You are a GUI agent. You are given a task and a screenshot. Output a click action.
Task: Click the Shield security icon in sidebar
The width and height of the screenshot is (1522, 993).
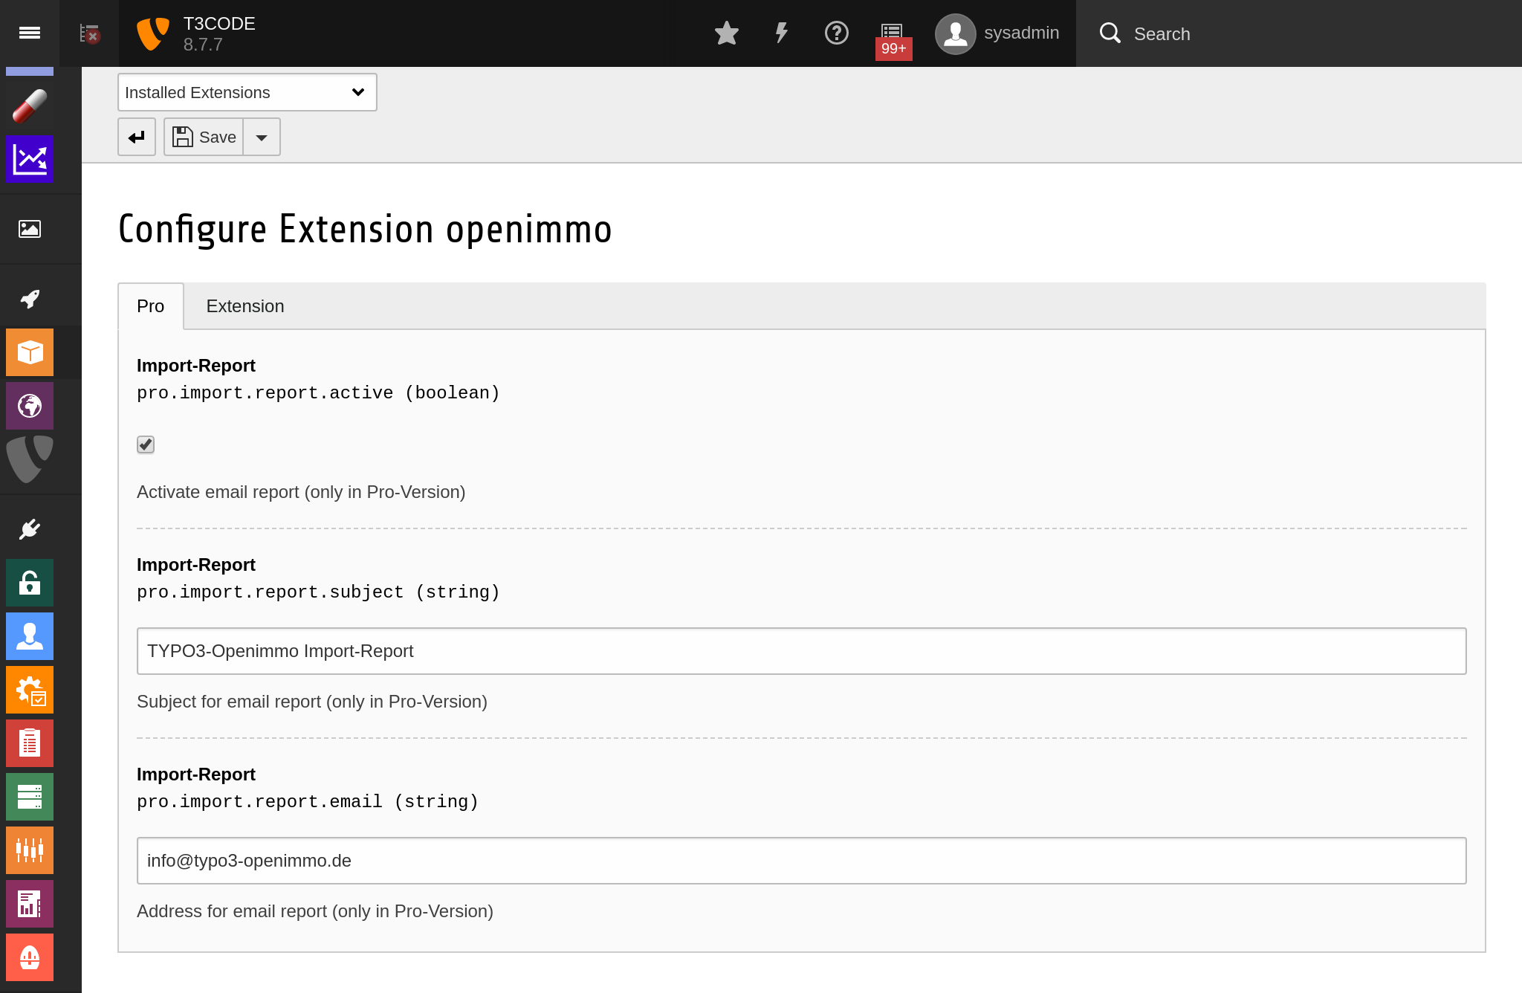30,460
